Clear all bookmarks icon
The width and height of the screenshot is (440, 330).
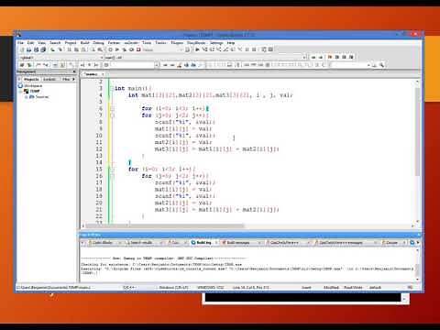coord(351,57)
